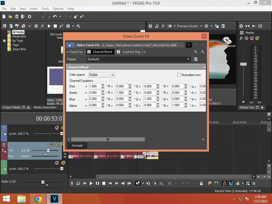Screen dimensions: 272x204
Task: Open the Views dropdown arrow in Project Media
Action: coord(73,26)
